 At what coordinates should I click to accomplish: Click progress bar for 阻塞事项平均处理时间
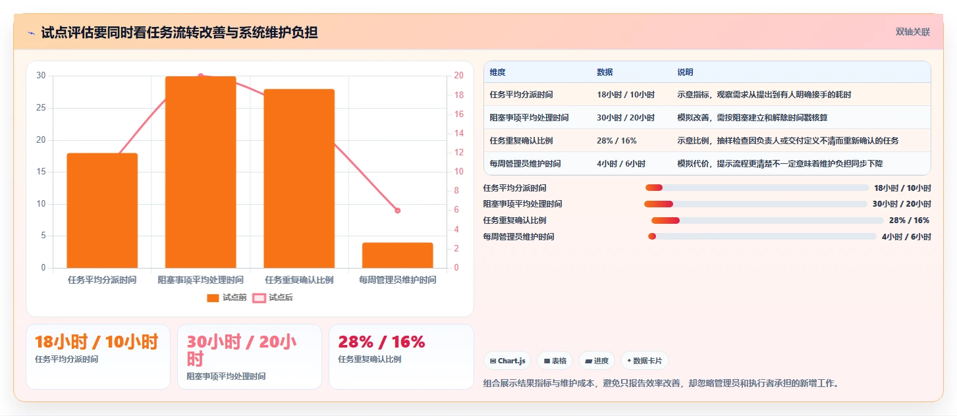(x=755, y=204)
